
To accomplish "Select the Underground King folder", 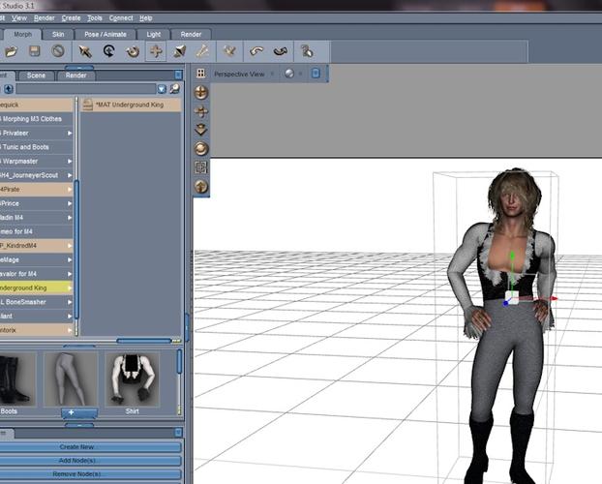I will [37, 287].
